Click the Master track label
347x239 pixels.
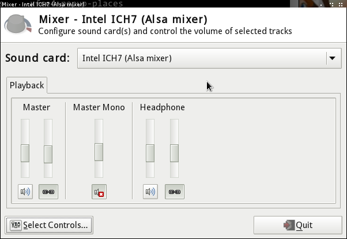tap(36, 107)
